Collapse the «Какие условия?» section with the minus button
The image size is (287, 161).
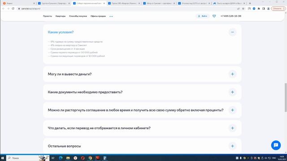(x=232, y=32)
